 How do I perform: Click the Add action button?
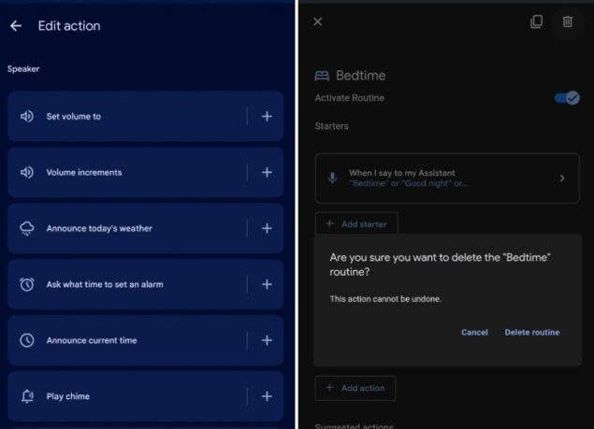coord(355,388)
